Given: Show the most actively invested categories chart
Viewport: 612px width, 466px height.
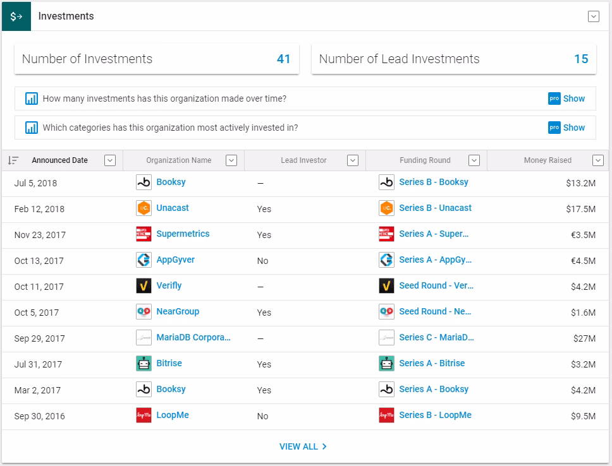Looking at the screenshot, I should [x=574, y=128].
